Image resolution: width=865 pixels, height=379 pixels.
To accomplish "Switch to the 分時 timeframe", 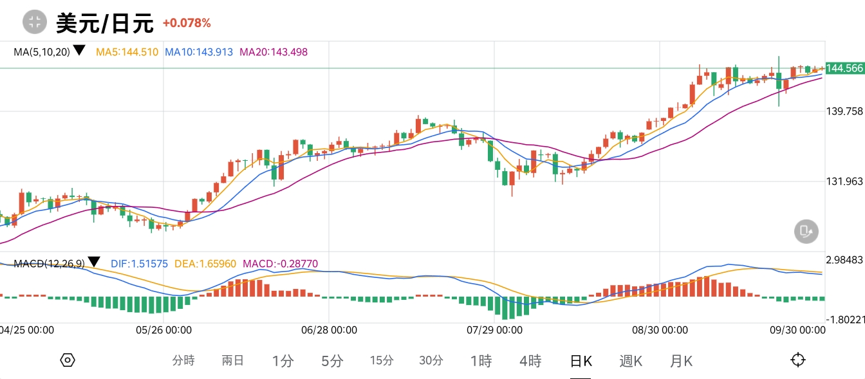I will coord(183,361).
